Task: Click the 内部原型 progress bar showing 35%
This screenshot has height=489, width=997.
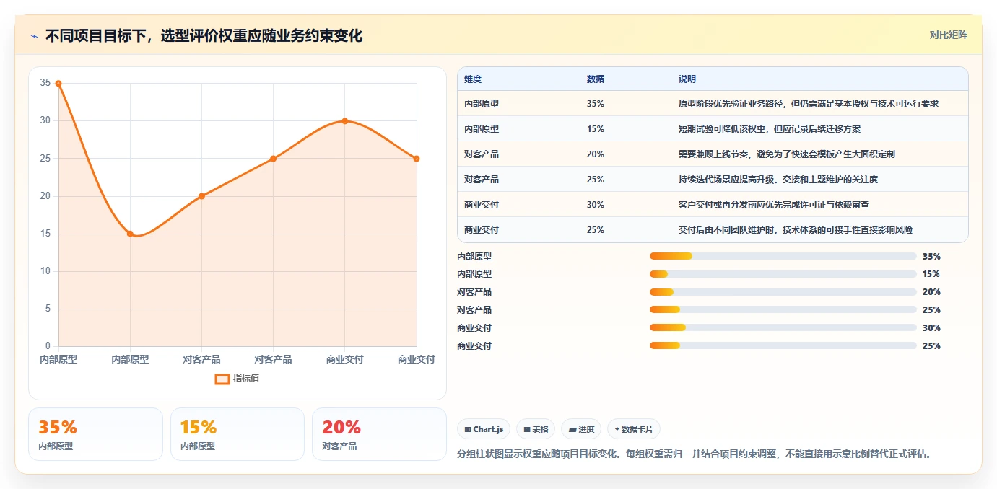Action: 783,256
